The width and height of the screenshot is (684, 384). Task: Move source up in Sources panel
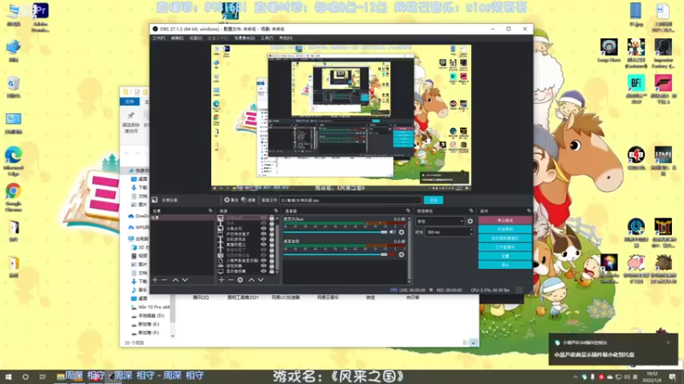(x=251, y=280)
